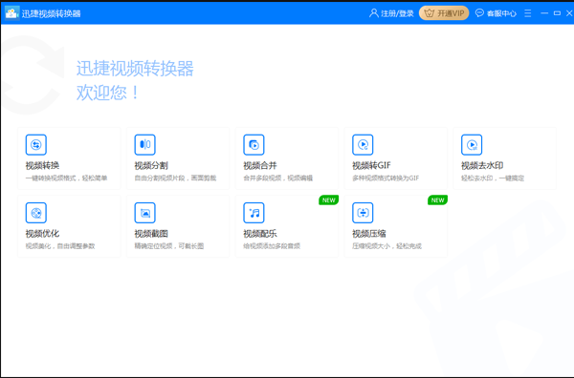The width and height of the screenshot is (574, 378).
Task: Select the 视频优化 video optimize icon
Action: [36, 213]
